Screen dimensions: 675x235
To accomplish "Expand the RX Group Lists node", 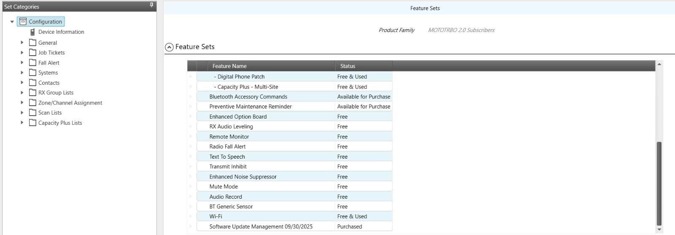I will click(22, 92).
